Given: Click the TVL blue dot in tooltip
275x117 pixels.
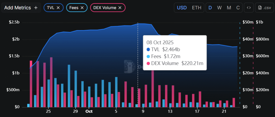Looking at the screenshot, I should click(149, 49).
